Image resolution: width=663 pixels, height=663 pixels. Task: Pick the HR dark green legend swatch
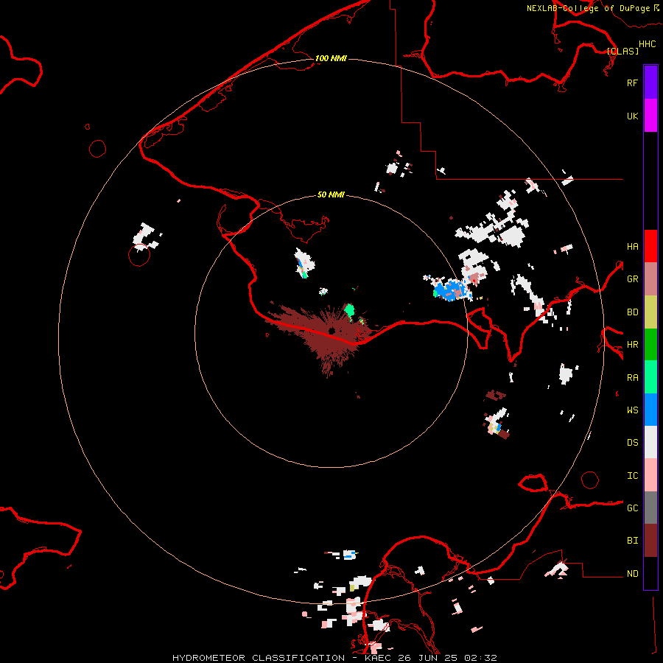(x=650, y=345)
